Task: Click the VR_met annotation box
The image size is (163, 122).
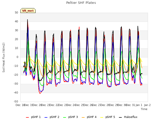Action: [x=28, y=11]
